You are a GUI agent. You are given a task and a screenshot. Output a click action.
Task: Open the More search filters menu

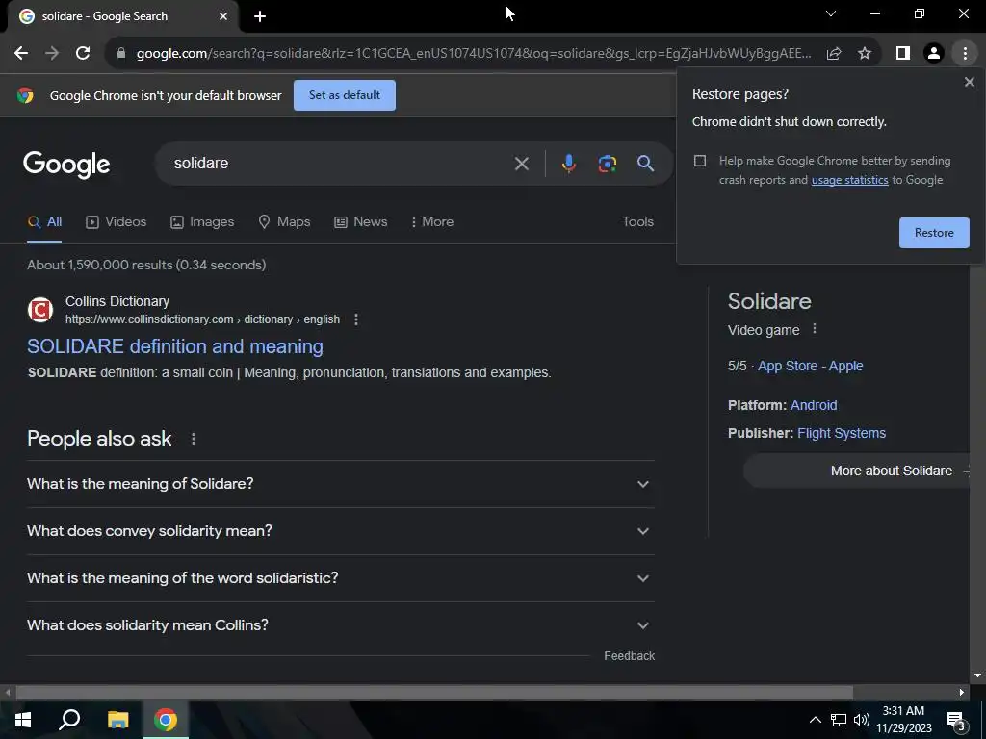[432, 222]
